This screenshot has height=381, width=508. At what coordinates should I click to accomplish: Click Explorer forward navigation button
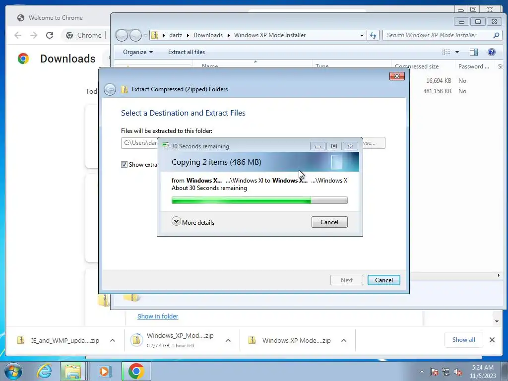pyautogui.click(x=135, y=35)
